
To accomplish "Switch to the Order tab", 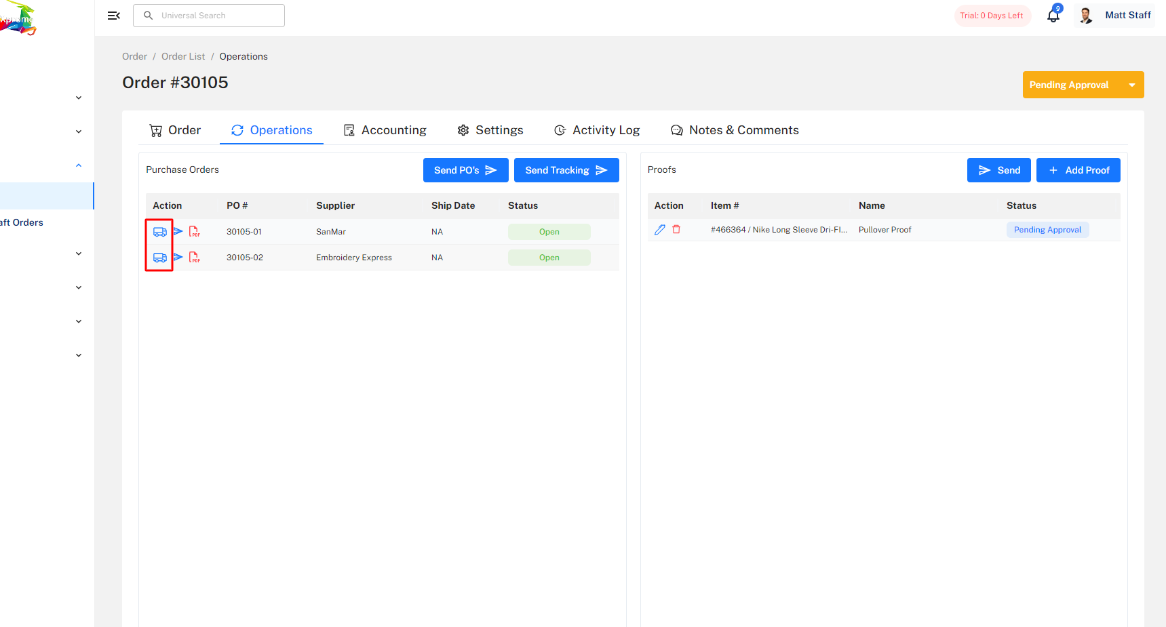I will tap(175, 130).
